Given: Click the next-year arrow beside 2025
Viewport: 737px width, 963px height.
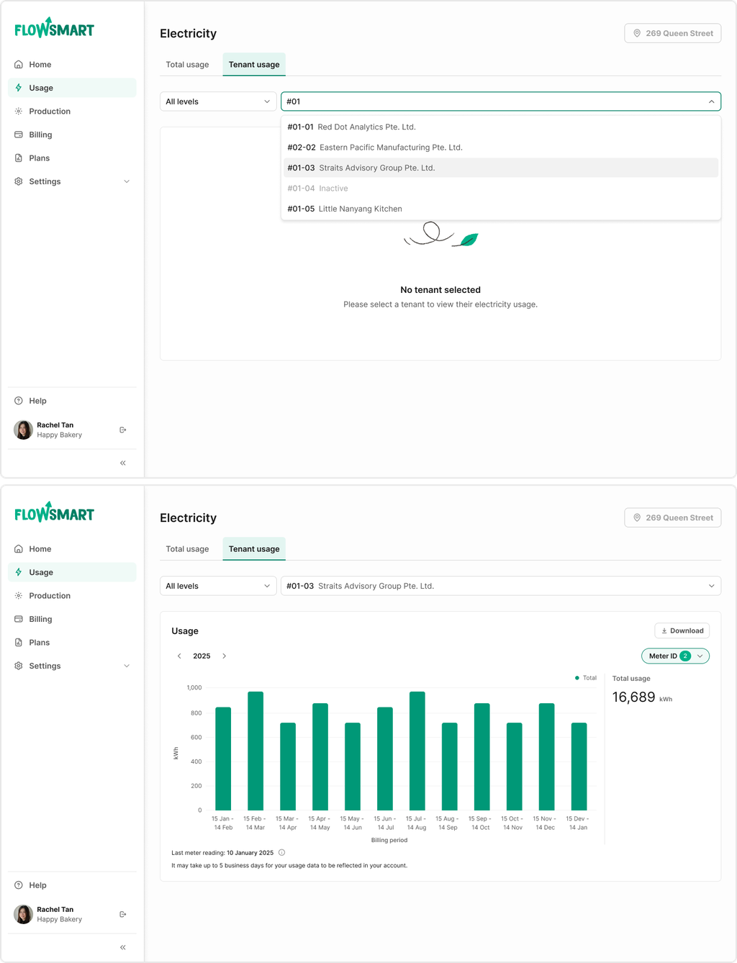Looking at the screenshot, I should click(224, 656).
